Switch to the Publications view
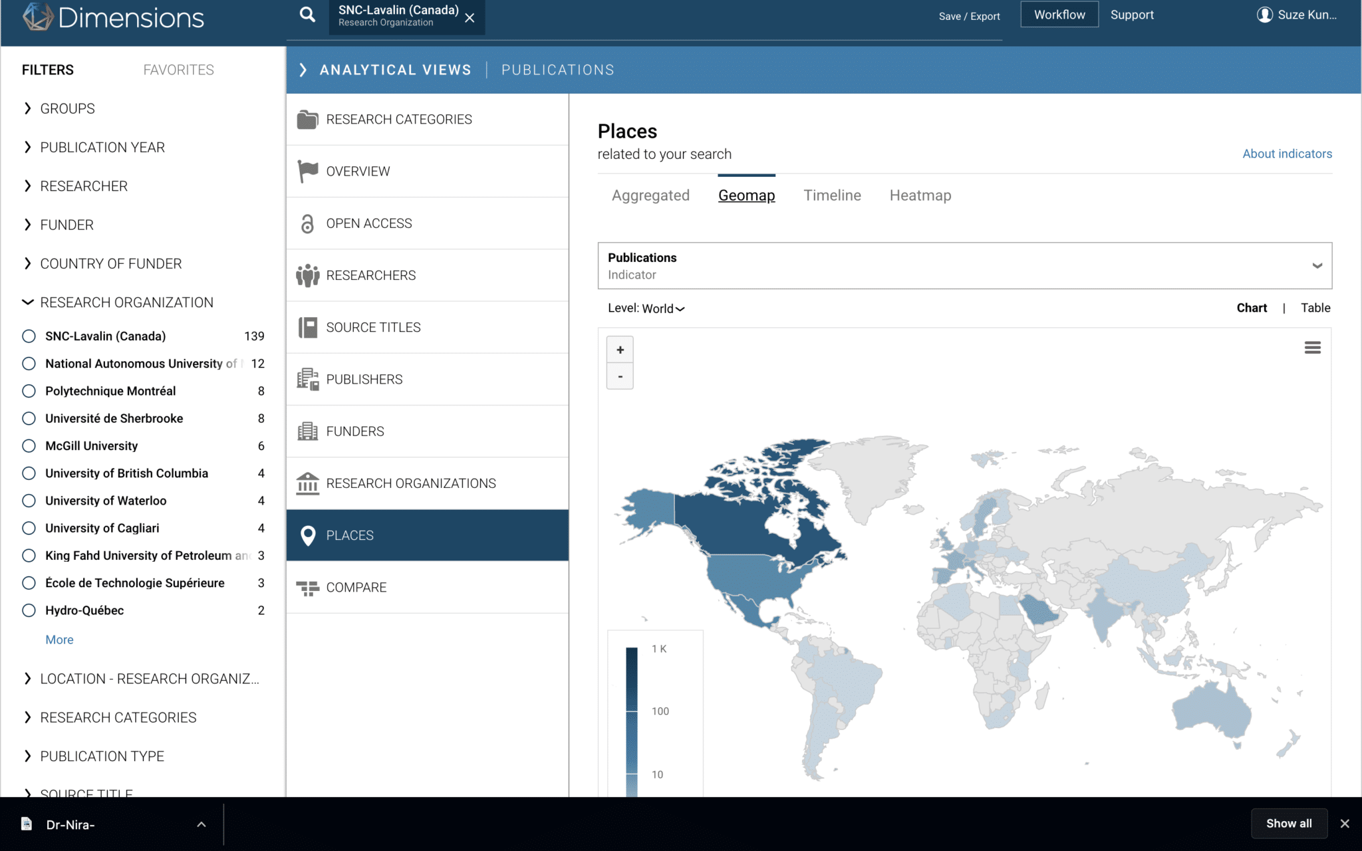The width and height of the screenshot is (1362, 851). coord(557,70)
